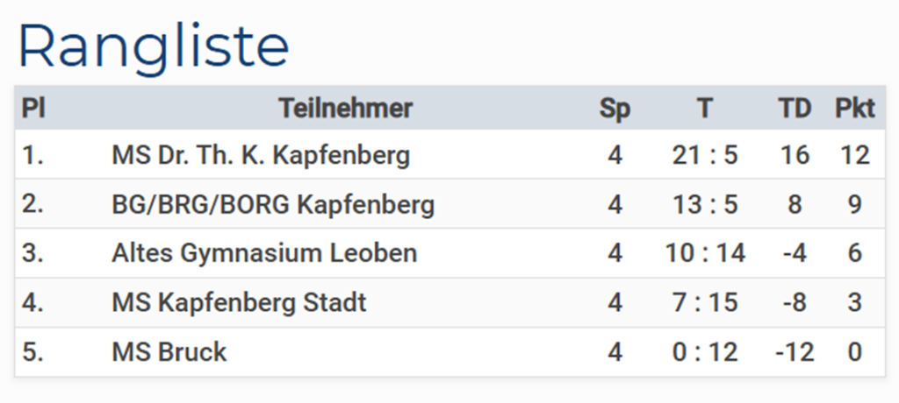This screenshot has height=403, width=899.
Task: Open Altes Gymnasium Leoben entry
Action: pos(264,254)
